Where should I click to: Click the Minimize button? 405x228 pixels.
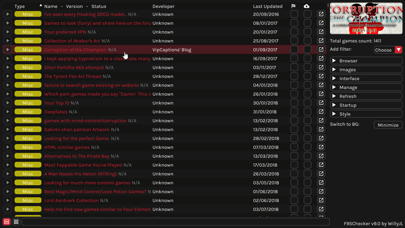(388, 125)
